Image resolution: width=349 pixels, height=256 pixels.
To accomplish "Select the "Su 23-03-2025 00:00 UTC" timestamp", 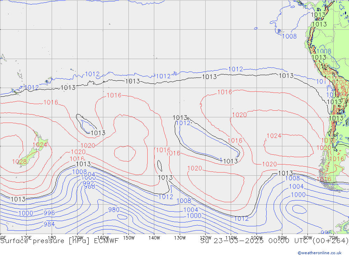I will point(255,241).
